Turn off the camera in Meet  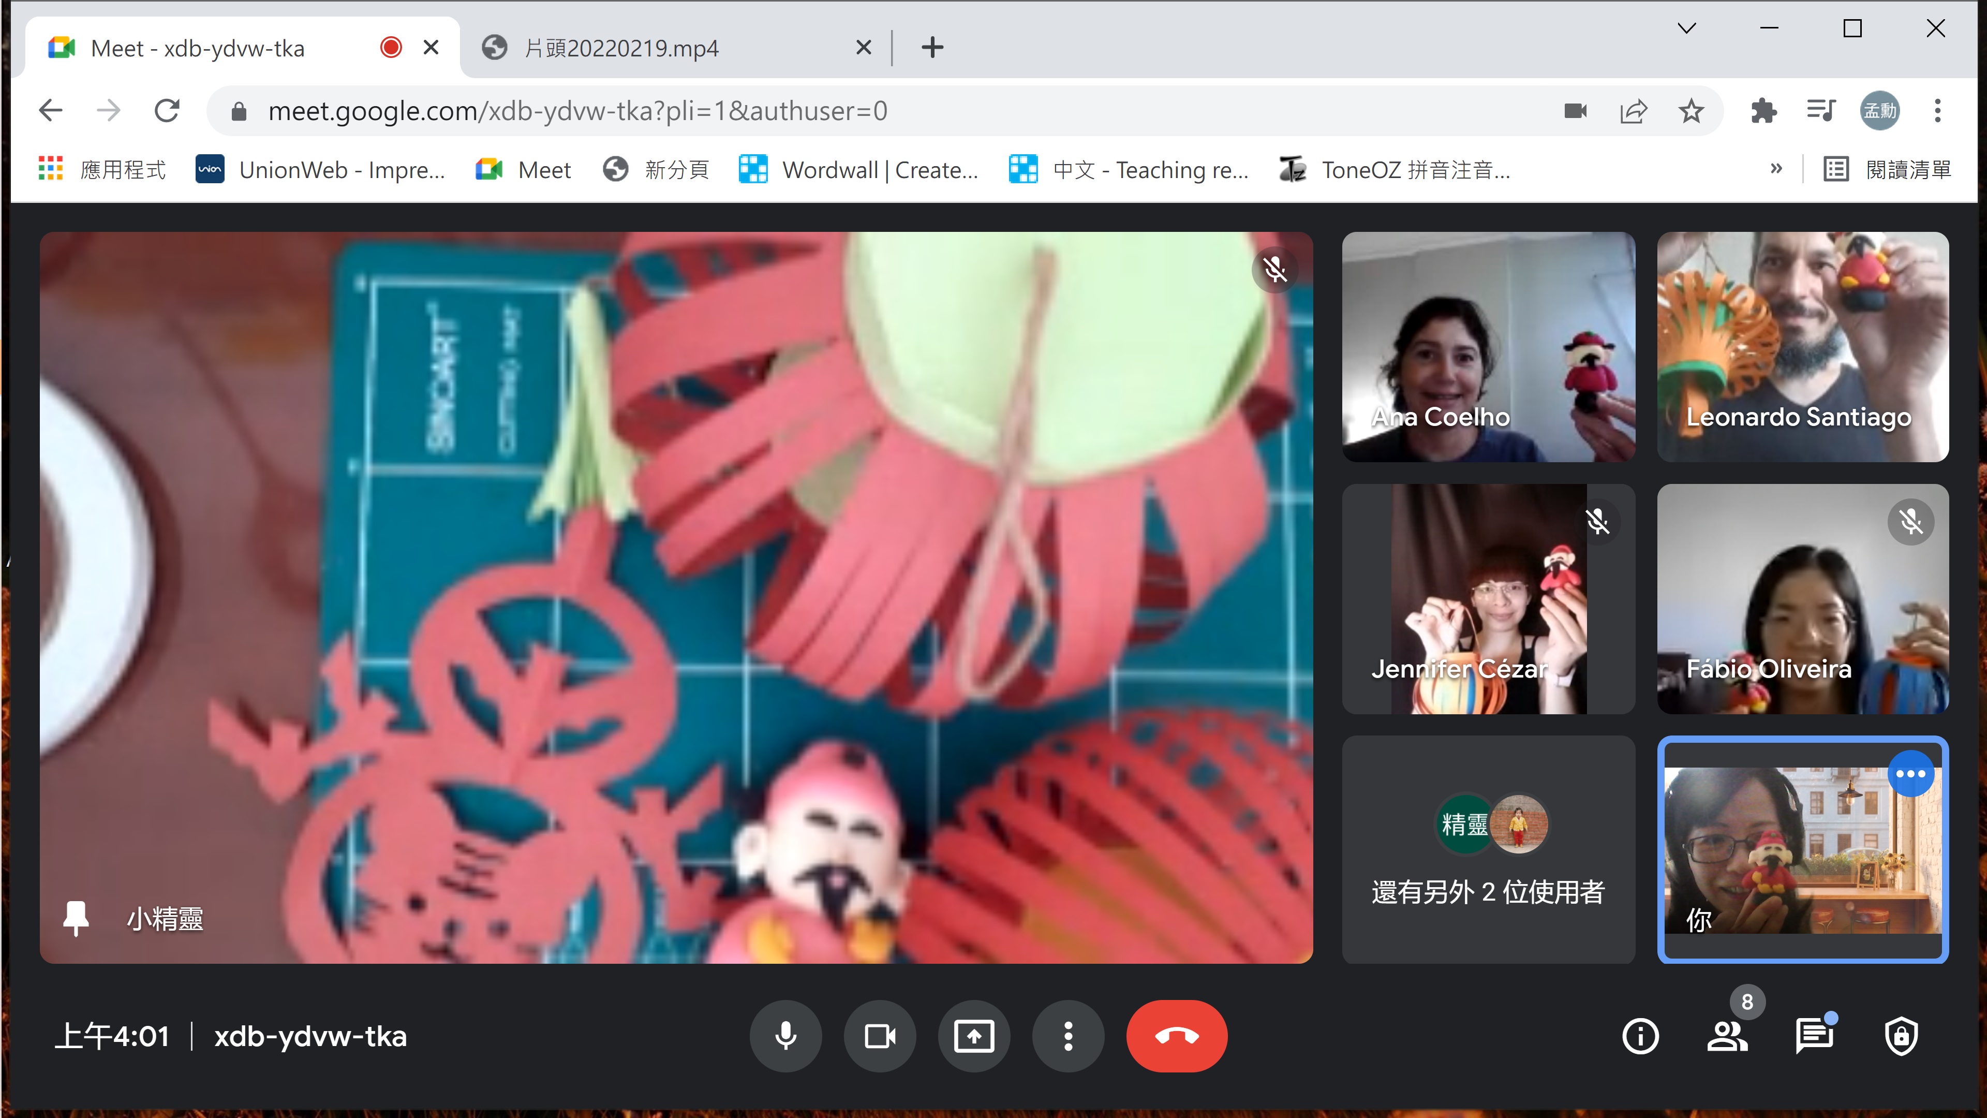(x=879, y=1035)
